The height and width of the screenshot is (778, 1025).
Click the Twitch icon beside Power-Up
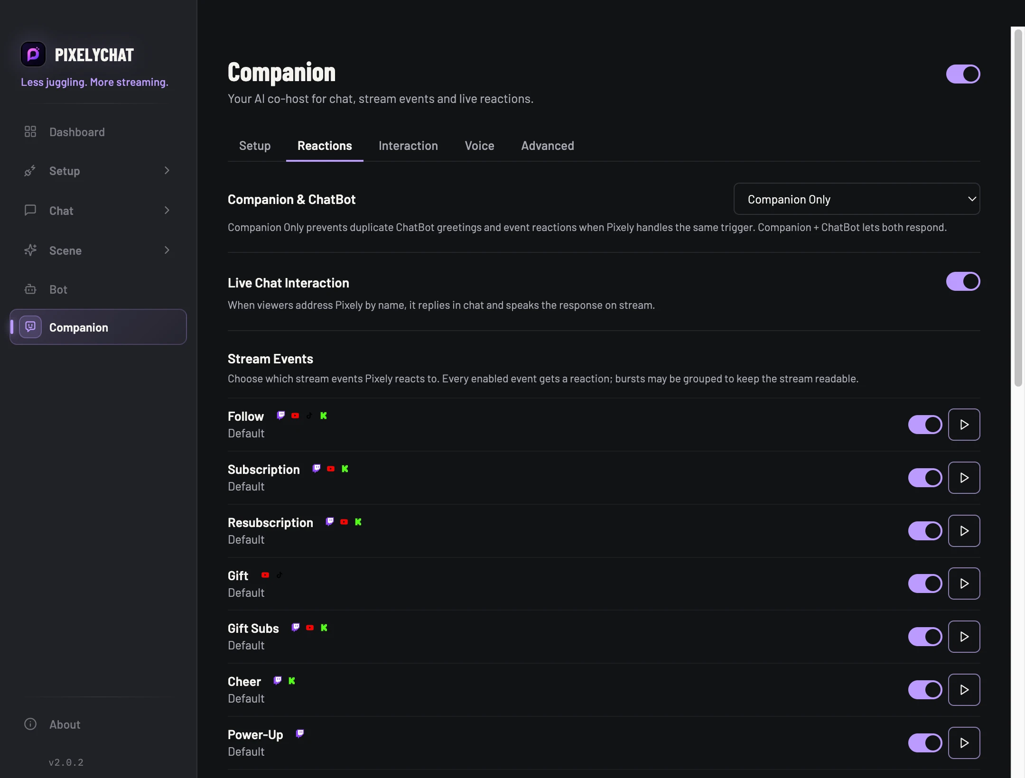(300, 734)
